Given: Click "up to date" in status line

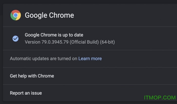Looking at the screenshot, I should coord(73,35).
